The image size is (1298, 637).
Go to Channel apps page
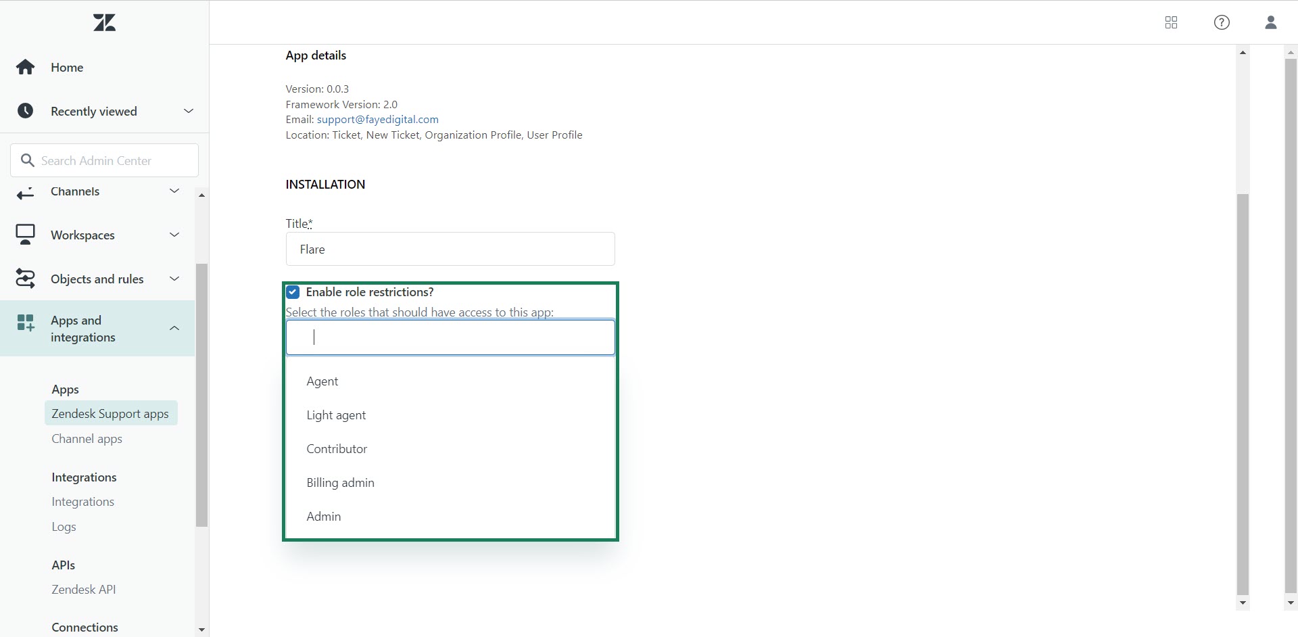click(x=87, y=439)
